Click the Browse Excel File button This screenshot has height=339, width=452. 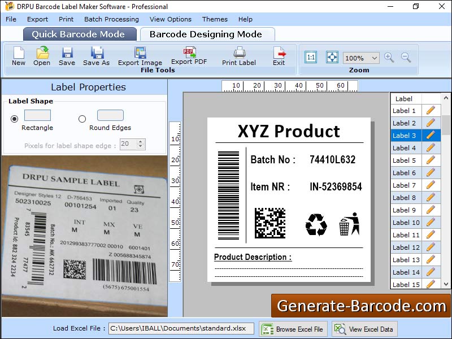point(293,329)
